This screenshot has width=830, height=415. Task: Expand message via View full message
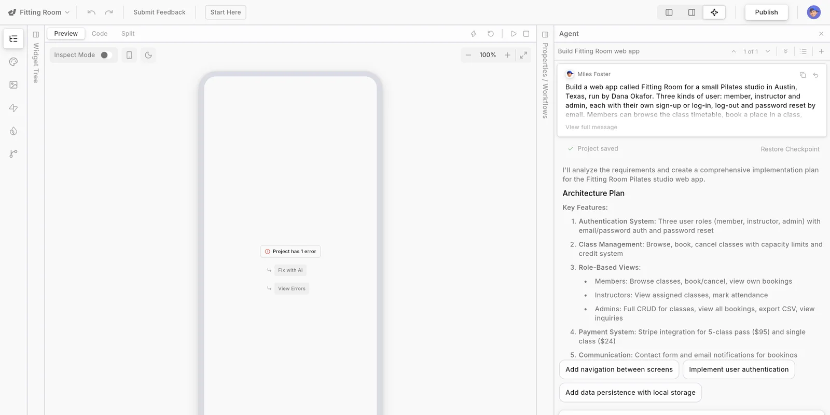(x=591, y=127)
